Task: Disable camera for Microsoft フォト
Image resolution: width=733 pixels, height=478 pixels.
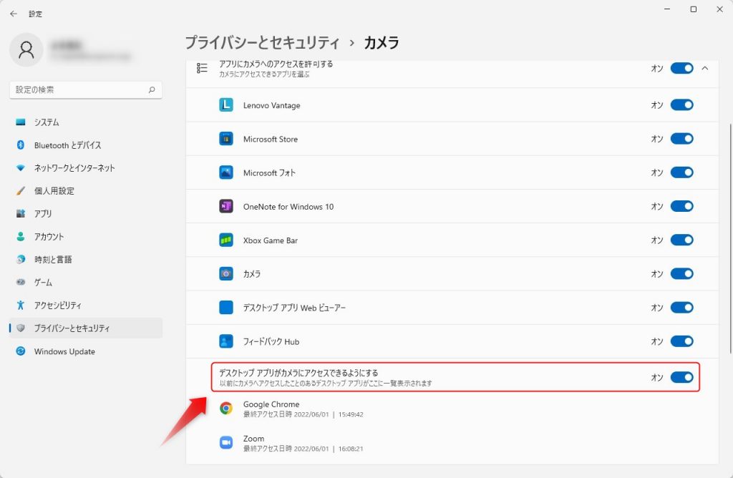Action: pyautogui.click(x=681, y=172)
